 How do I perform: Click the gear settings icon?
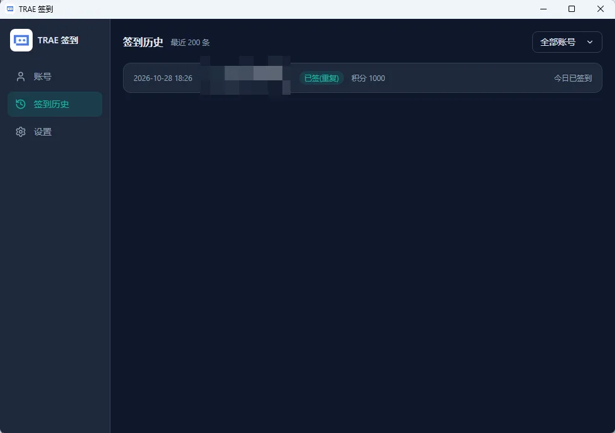pos(21,132)
